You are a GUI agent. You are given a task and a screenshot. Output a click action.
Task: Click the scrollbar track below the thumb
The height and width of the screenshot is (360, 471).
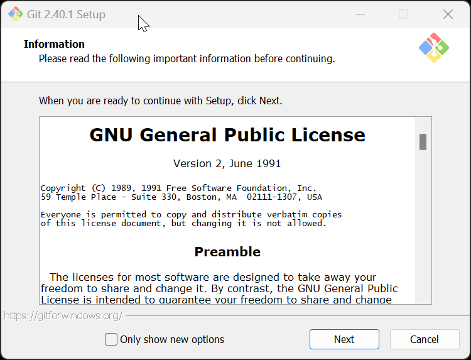423,239
